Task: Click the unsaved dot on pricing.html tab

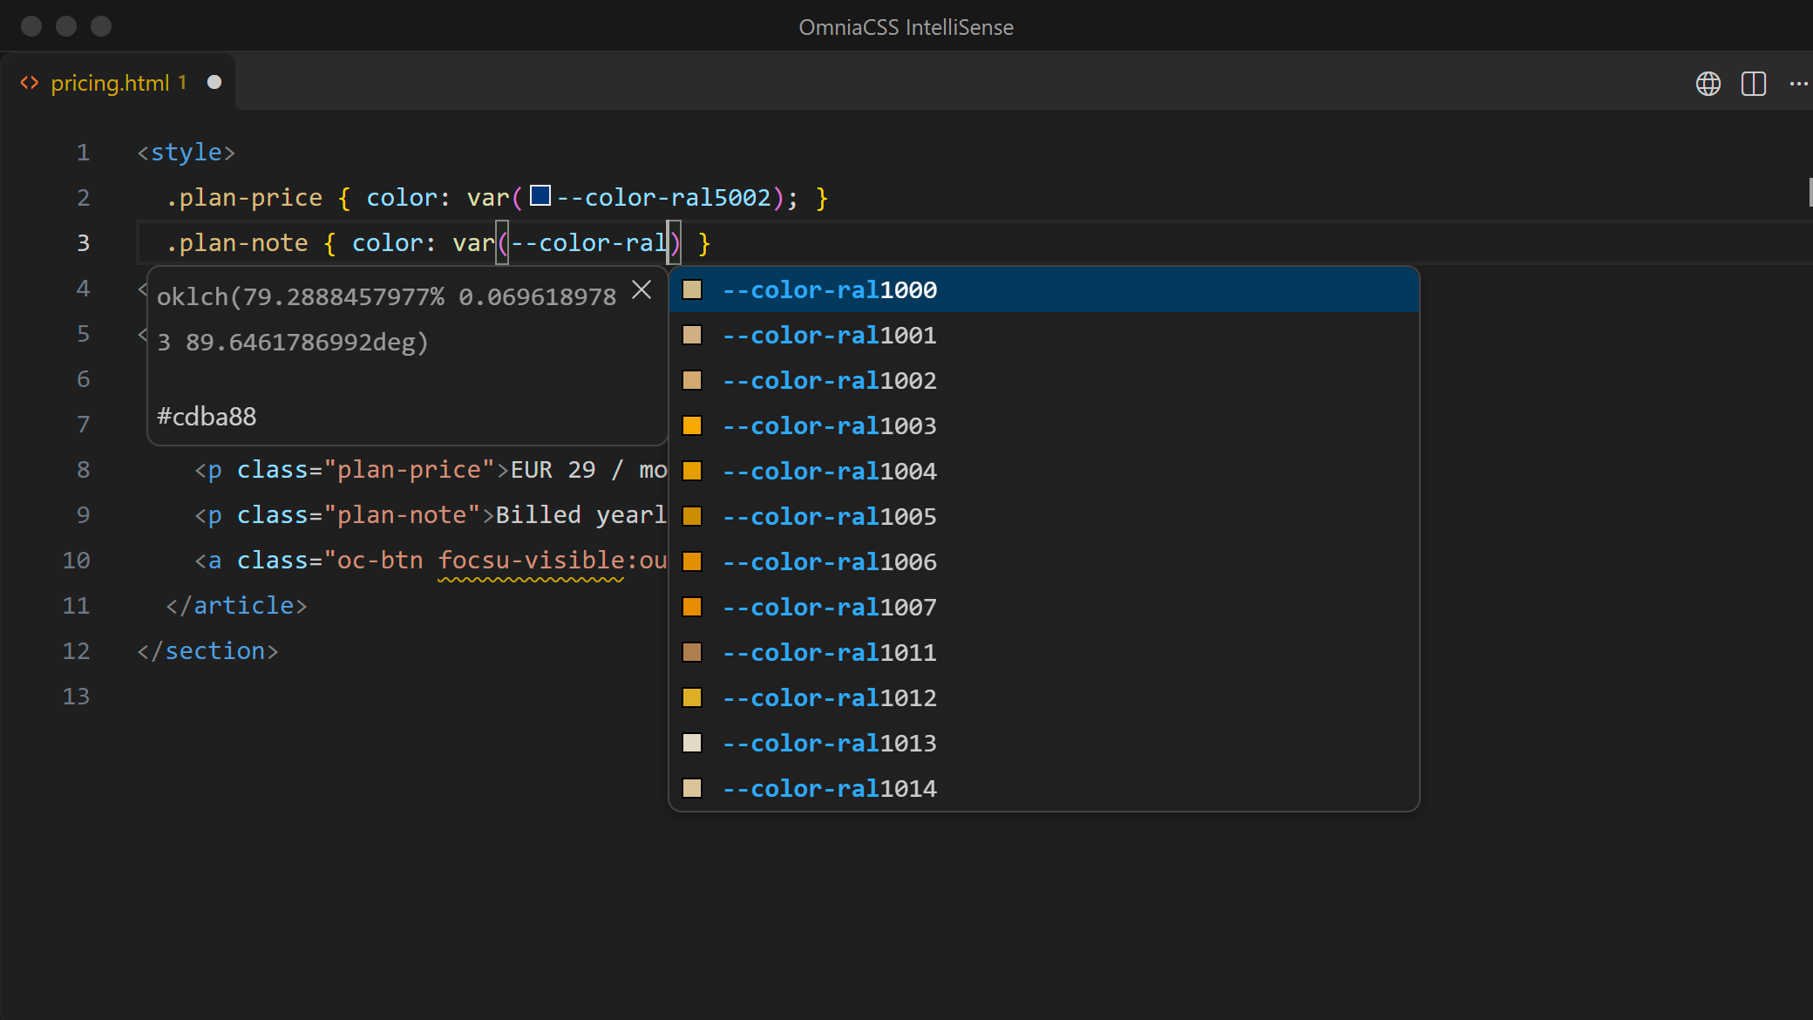Action: (214, 82)
